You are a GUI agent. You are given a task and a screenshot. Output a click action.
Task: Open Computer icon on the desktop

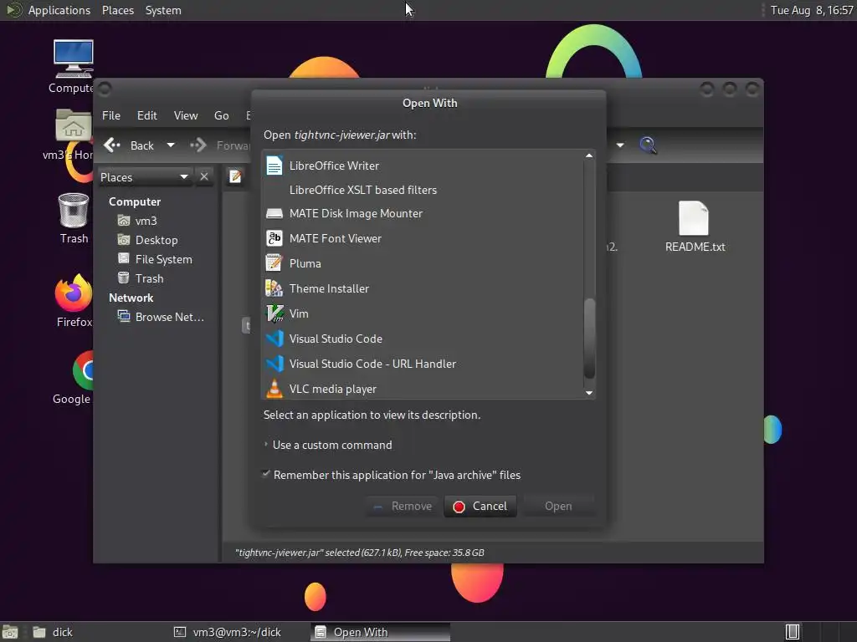point(74,59)
